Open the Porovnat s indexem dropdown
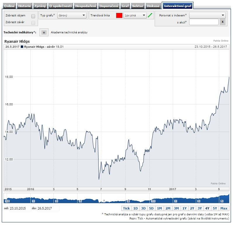 (x=207, y=15)
